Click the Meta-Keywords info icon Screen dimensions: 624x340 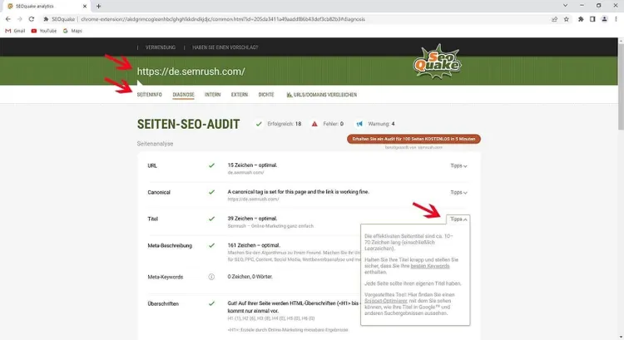[x=211, y=277]
